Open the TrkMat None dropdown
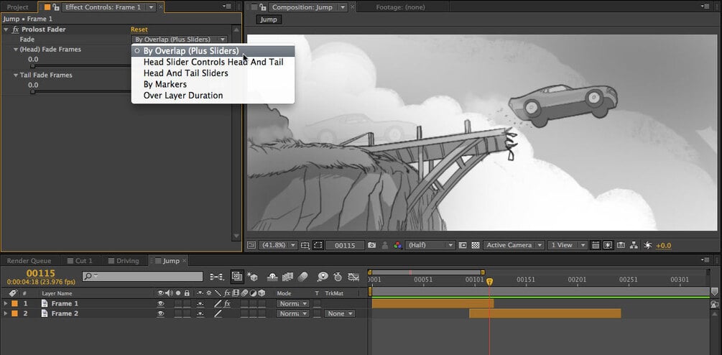 340,313
